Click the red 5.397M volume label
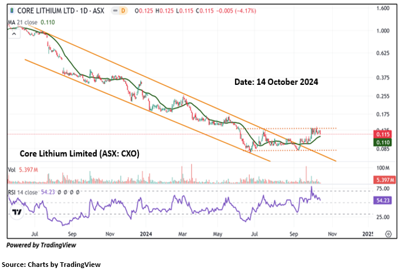The width and height of the screenshot is (405, 271). 384,180
